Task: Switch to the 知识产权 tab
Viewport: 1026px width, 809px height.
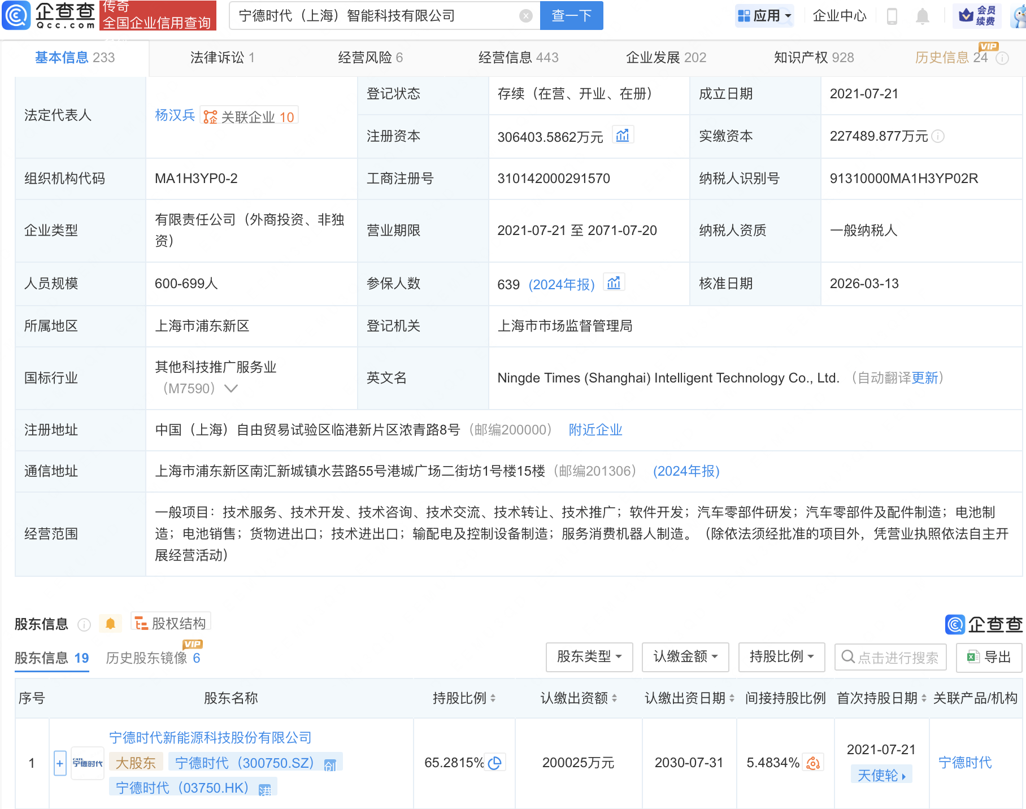Action: (814, 58)
